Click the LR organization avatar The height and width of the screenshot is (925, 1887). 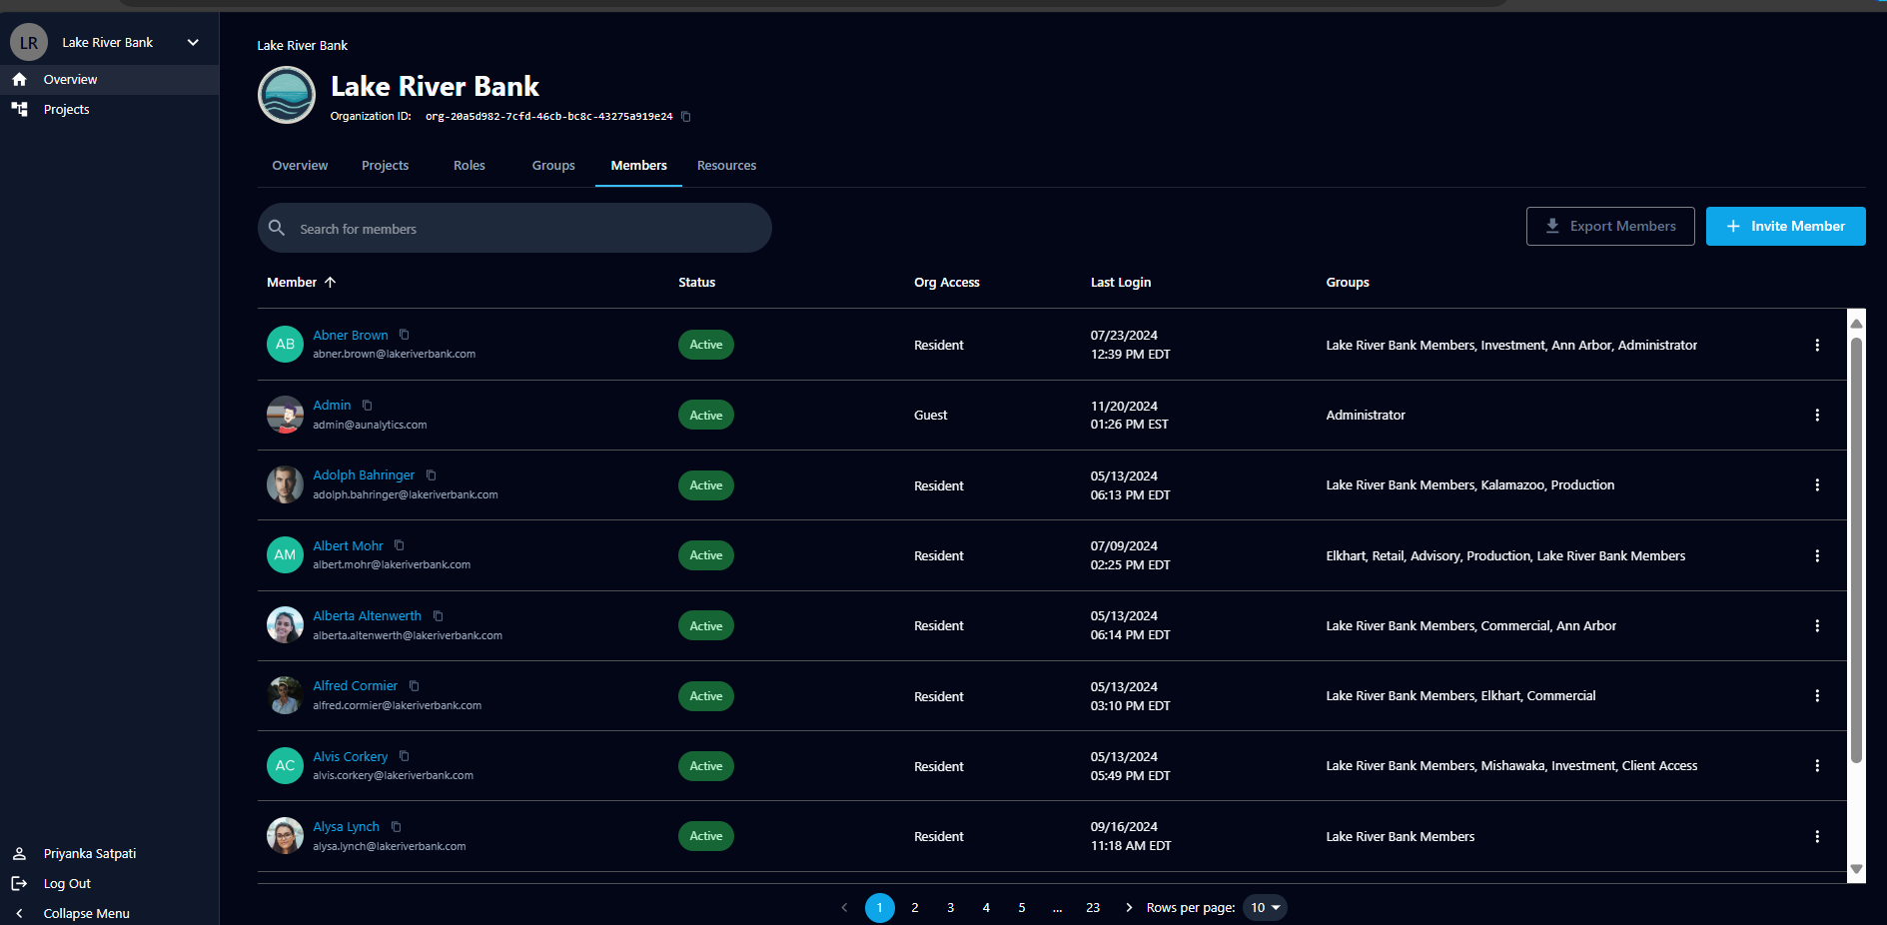pyautogui.click(x=29, y=42)
